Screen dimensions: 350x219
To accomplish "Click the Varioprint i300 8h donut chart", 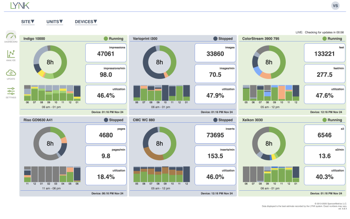I will (x=160, y=62).
